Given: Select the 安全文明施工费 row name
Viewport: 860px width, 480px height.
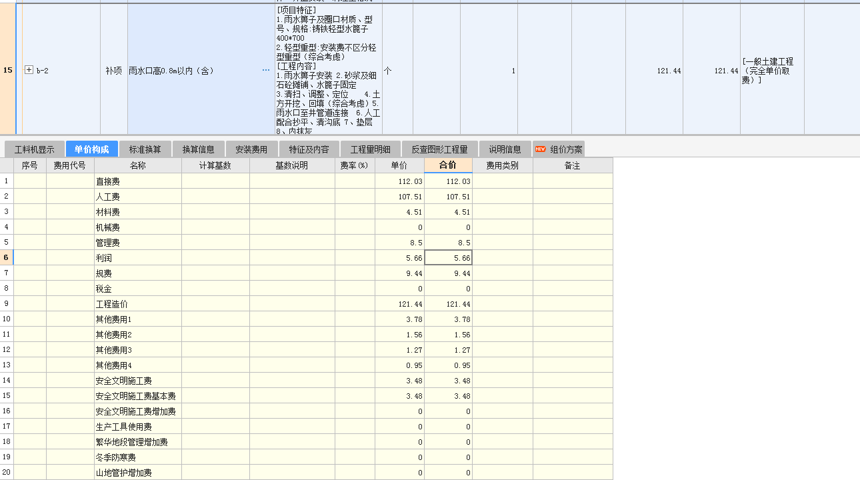Looking at the screenshot, I should (x=124, y=381).
